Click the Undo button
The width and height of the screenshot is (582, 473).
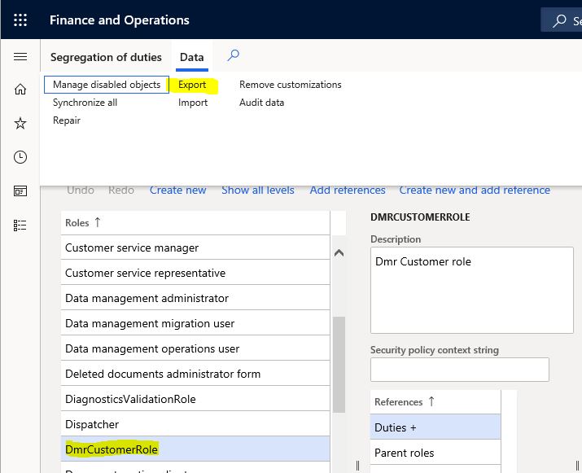pyautogui.click(x=80, y=190)
